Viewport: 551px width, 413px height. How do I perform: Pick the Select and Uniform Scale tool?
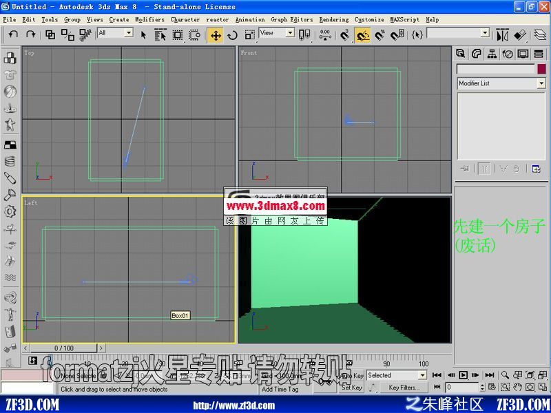(249, 35)
